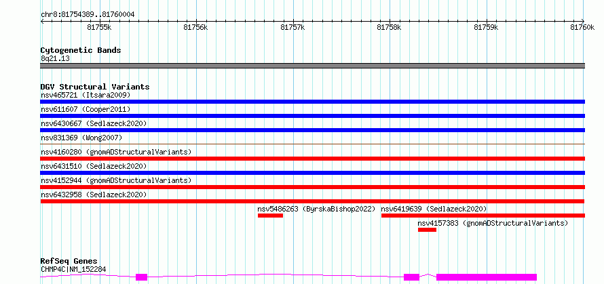Click the gray 8q21.13 cytogenetic band bar

click(312, 66)
